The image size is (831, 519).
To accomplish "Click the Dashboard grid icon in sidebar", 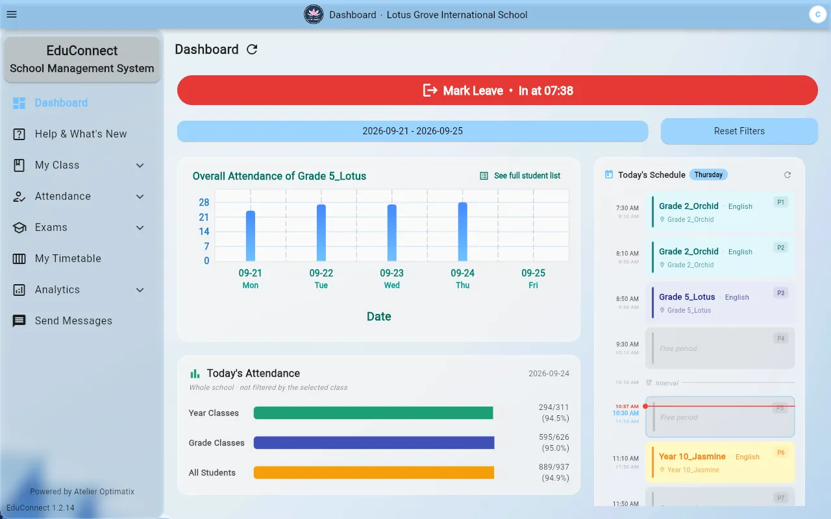I will click(19, 103).
